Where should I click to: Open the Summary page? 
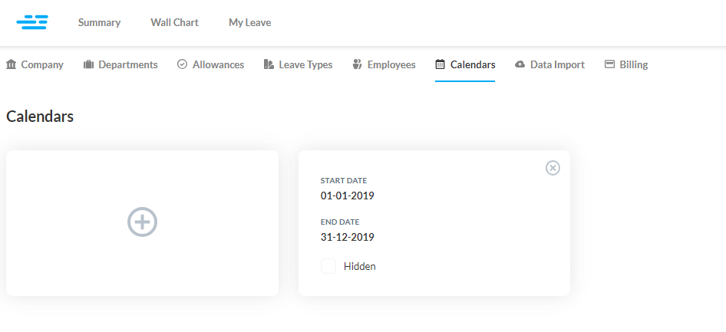99,22
